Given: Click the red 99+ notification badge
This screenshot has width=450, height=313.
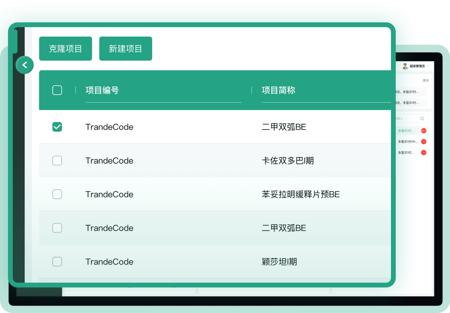Looking at the screenshot, I should [x=424, y=131].
